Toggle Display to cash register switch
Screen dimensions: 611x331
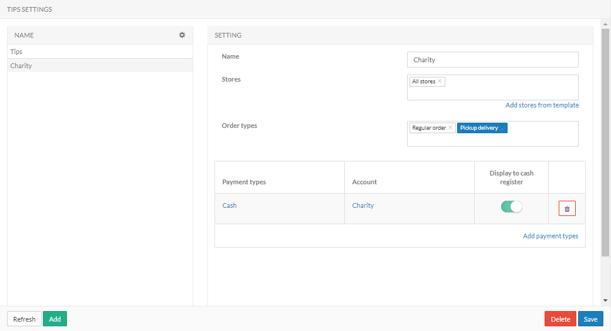[x=511, y=207]
